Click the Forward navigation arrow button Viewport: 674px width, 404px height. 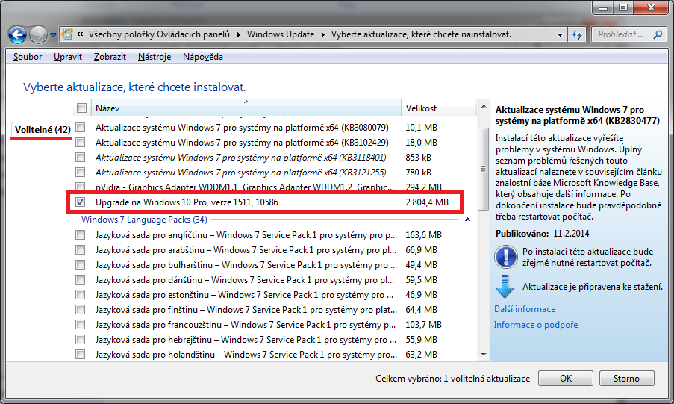click(x=39, y=34)
